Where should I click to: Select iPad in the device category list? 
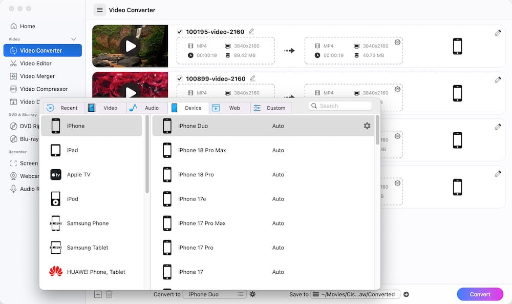pos(92,150)
